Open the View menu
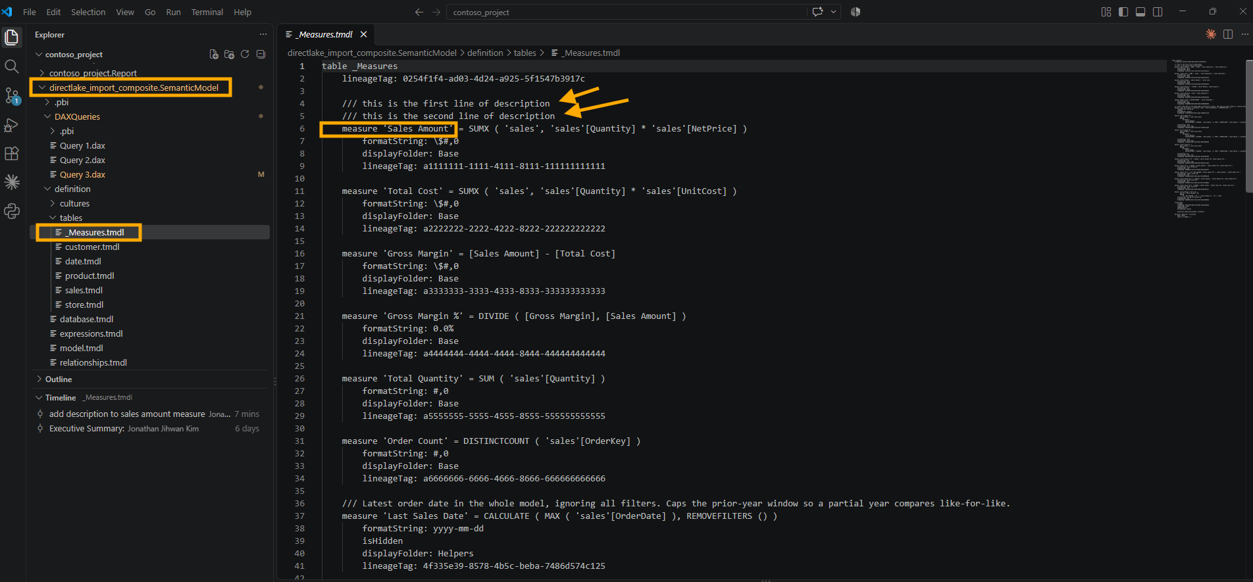Viewport: 1253px width, 582px height. (125, 12)
